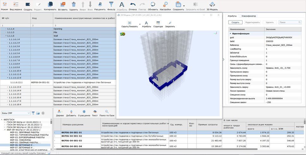The image size is (306, 155).
Task: Open the Базы СМР dropdown
Action: pyautogui.click(x=29, y=113)
